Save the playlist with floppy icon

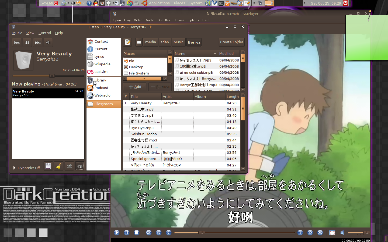48,166
